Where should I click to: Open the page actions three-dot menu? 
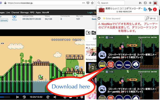tap(83, 3)
